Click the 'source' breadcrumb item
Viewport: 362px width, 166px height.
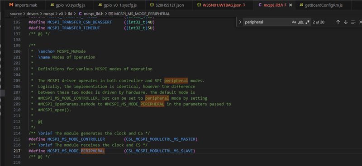pos(16,14)
